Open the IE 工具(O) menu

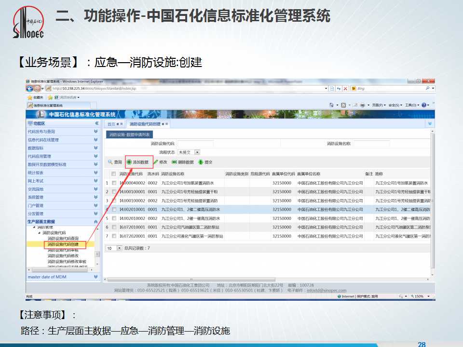coord(412,105)
